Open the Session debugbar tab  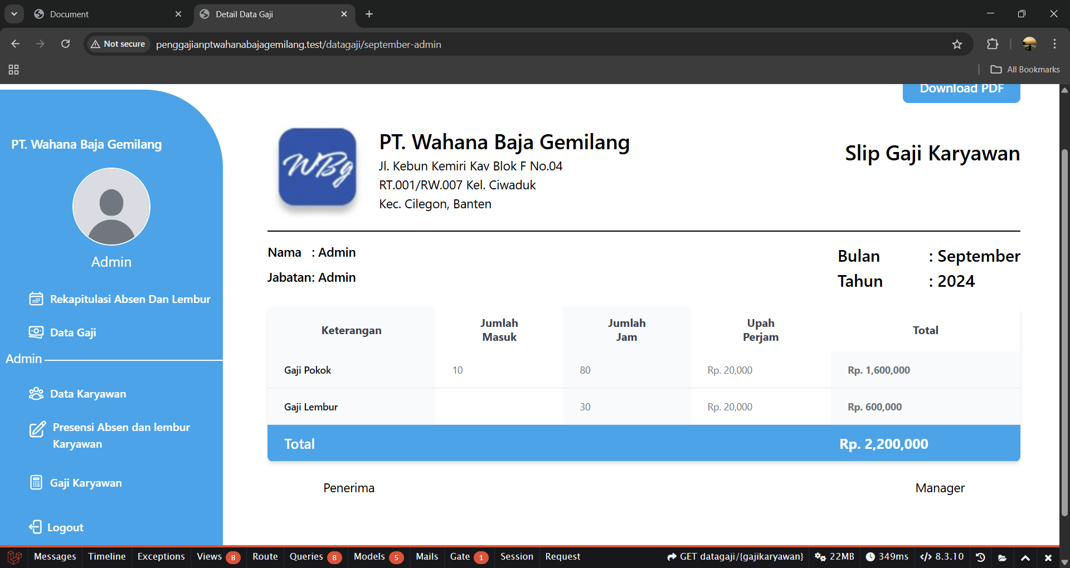click(x=517, y=557)
